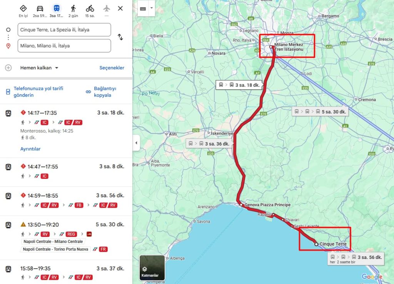The image size is (394, 284).
Task: Open the Katmanlar layers thumbnail
Action: tap(152, 267)
